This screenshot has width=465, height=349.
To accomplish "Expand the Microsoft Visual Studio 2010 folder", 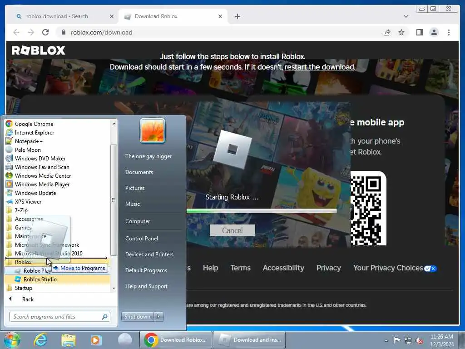I will tap(49, 253).
